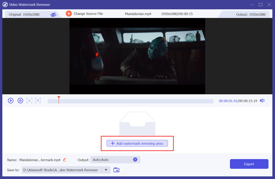275x179 pixels.
Task: Click the Change Source File label
Action: pyautogui.click(x=88, y=14)
